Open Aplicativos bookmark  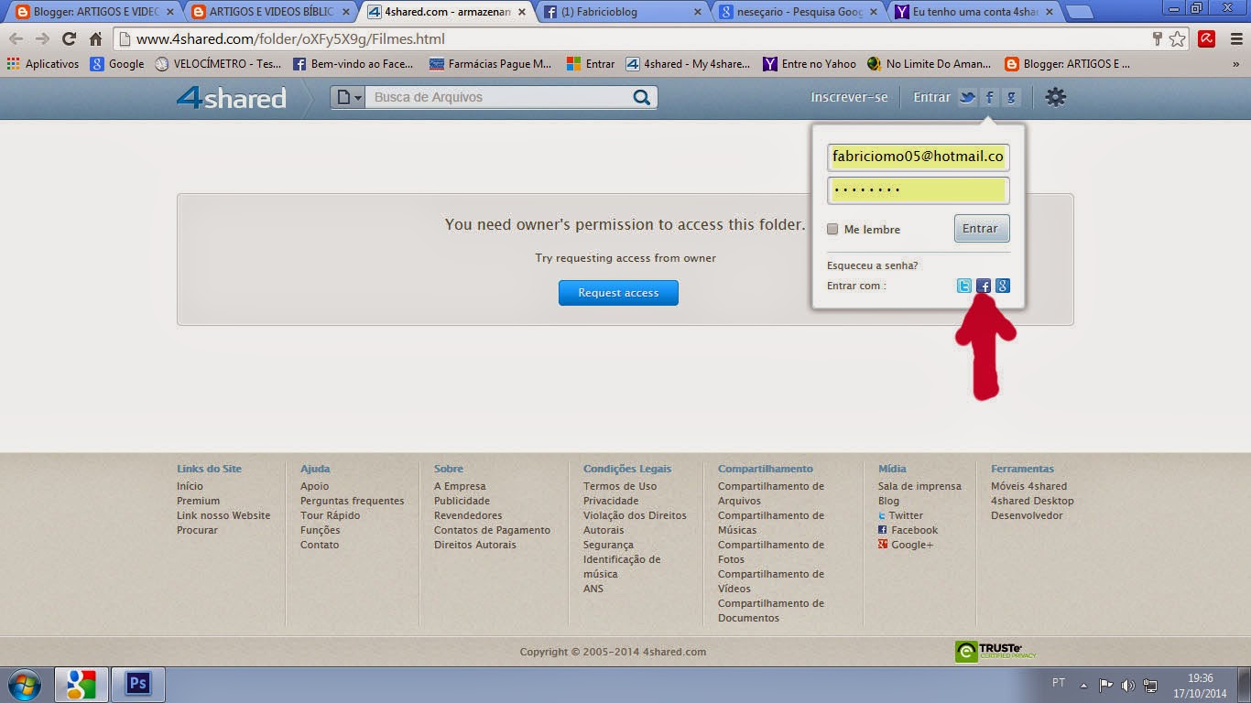(43, 64)
